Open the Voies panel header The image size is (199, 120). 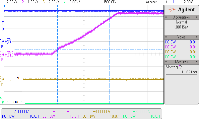[x=181, y=37]
